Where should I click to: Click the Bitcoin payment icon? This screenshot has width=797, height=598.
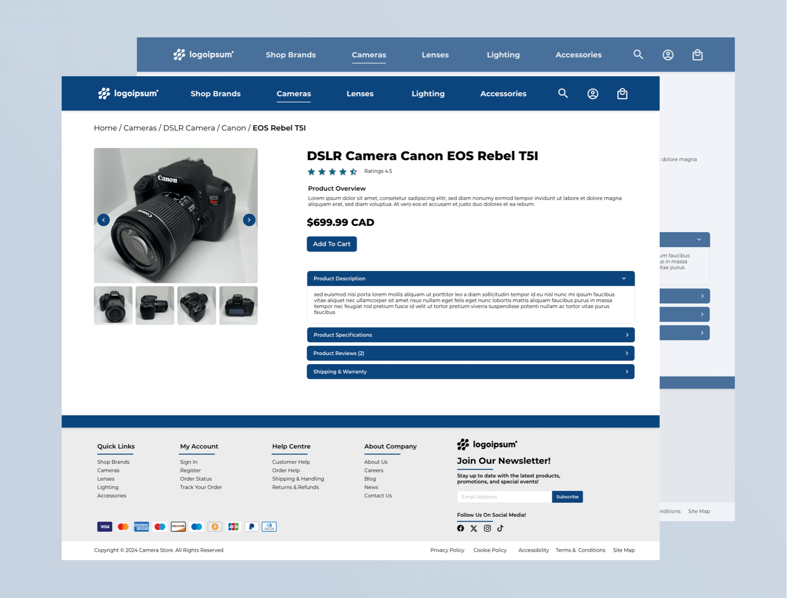[215, 527]
